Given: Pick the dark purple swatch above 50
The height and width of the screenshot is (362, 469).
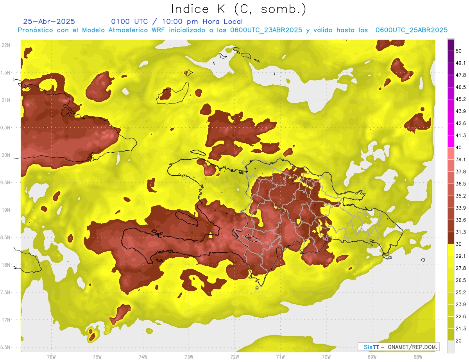Looking at the screenshot, I should click(451, 45).
